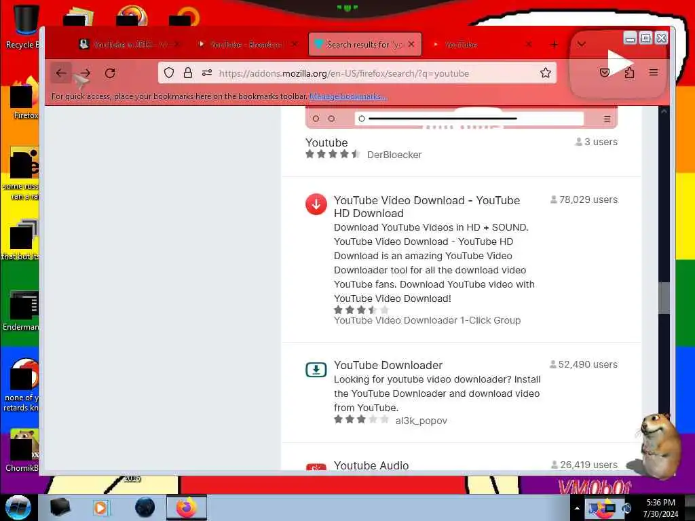Open the 'YouTube Downloader' extension link
Viewport: 695px width, 521px height.
(388, 365)
